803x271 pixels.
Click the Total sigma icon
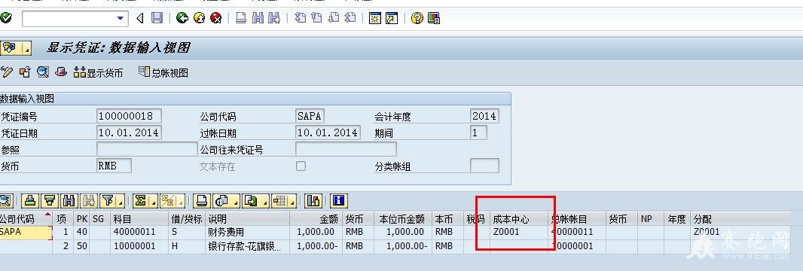140,200
